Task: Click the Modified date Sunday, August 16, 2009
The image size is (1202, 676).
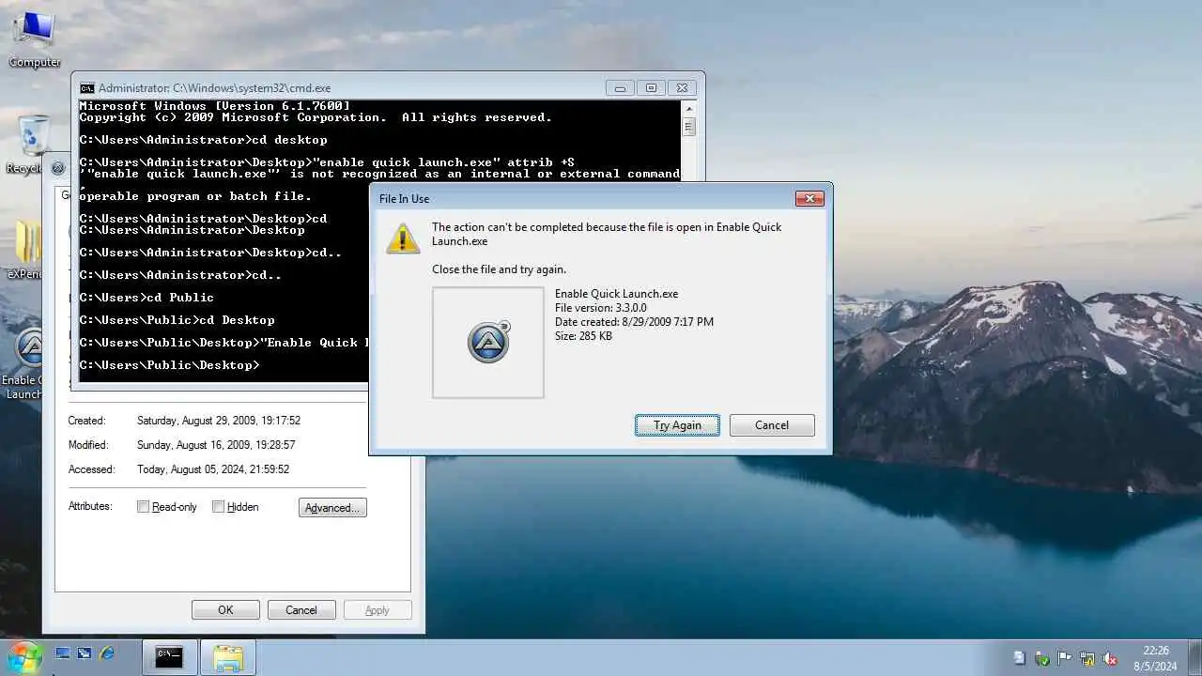Action: tap(216, 445)
